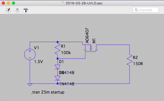Click the Halt simulation hand icon
The image size is (164, 101).
17,10
